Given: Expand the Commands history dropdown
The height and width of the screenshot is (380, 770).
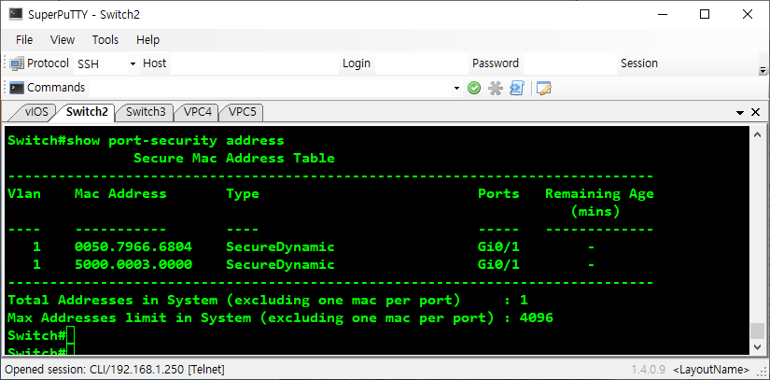Looking at the screenshot, I should click(456, 89).
